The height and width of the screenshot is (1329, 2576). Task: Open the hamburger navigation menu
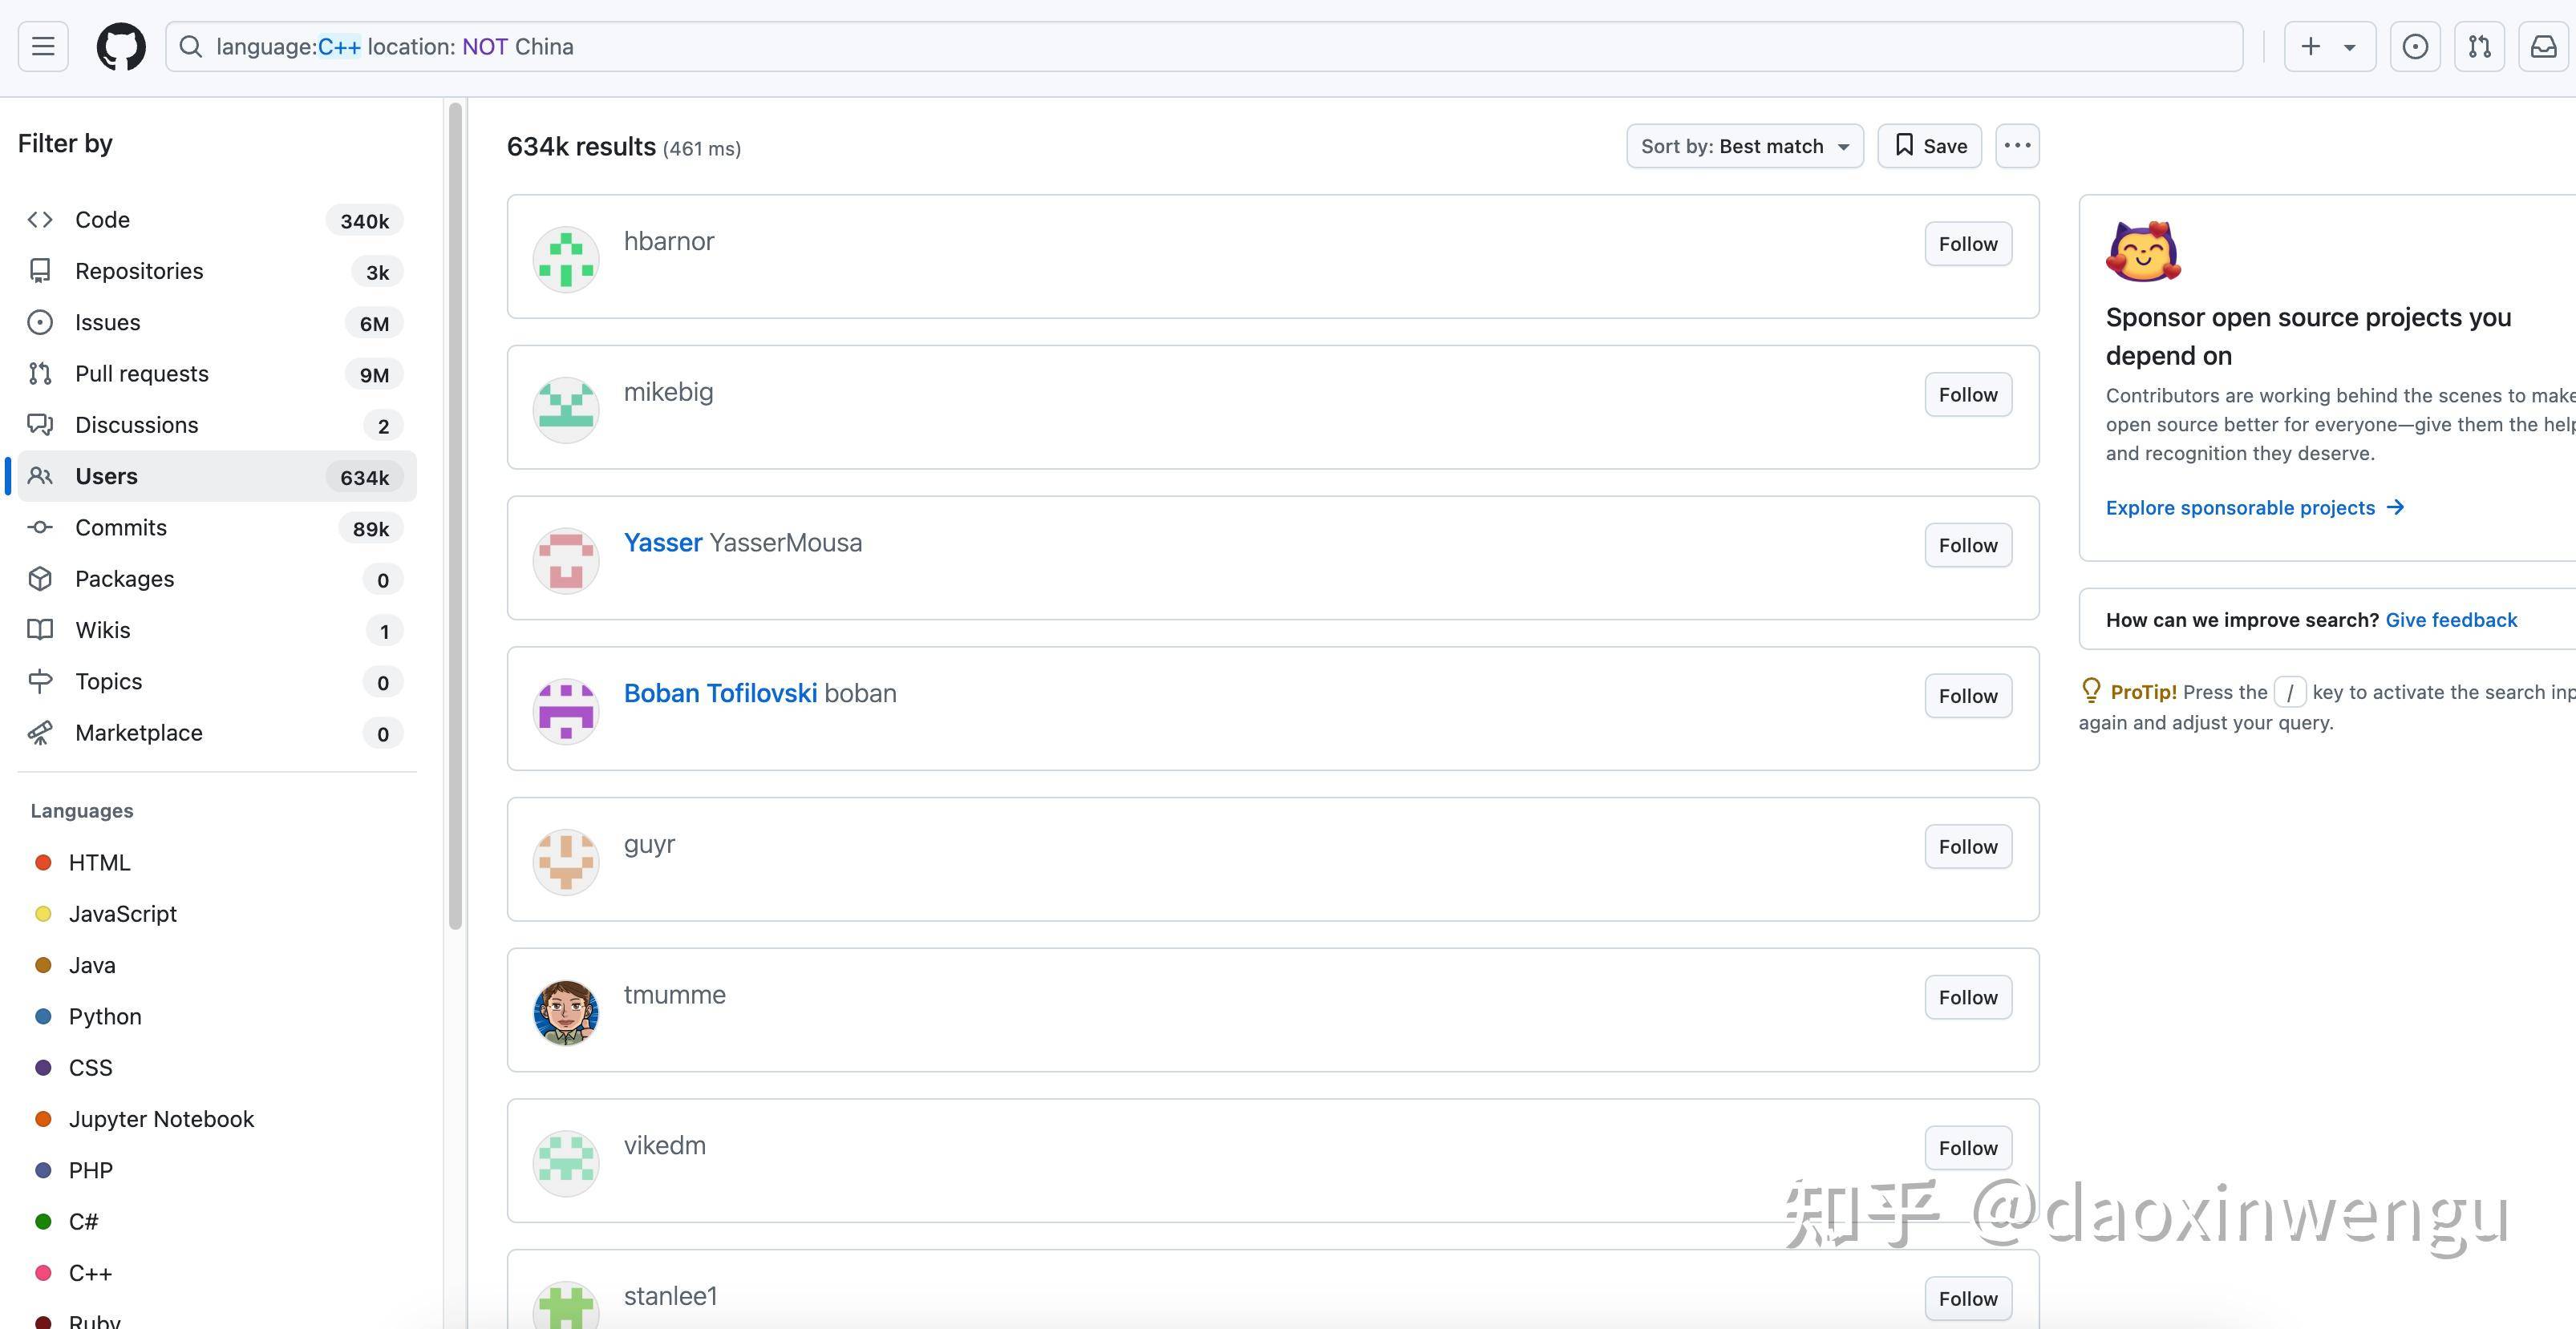click(43, 46)
